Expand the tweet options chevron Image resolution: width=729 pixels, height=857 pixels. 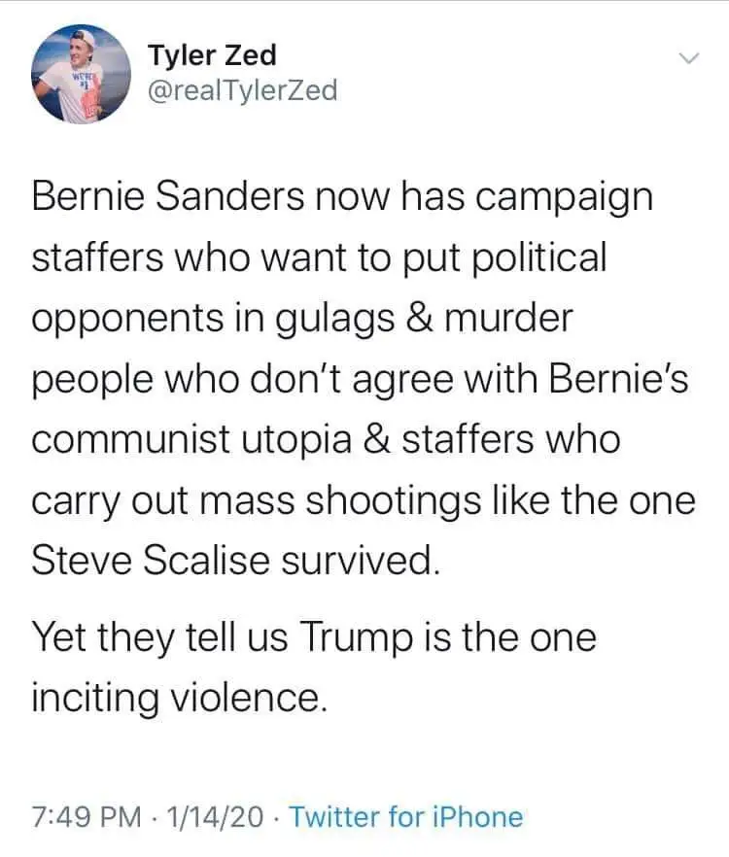pos(688,59)
